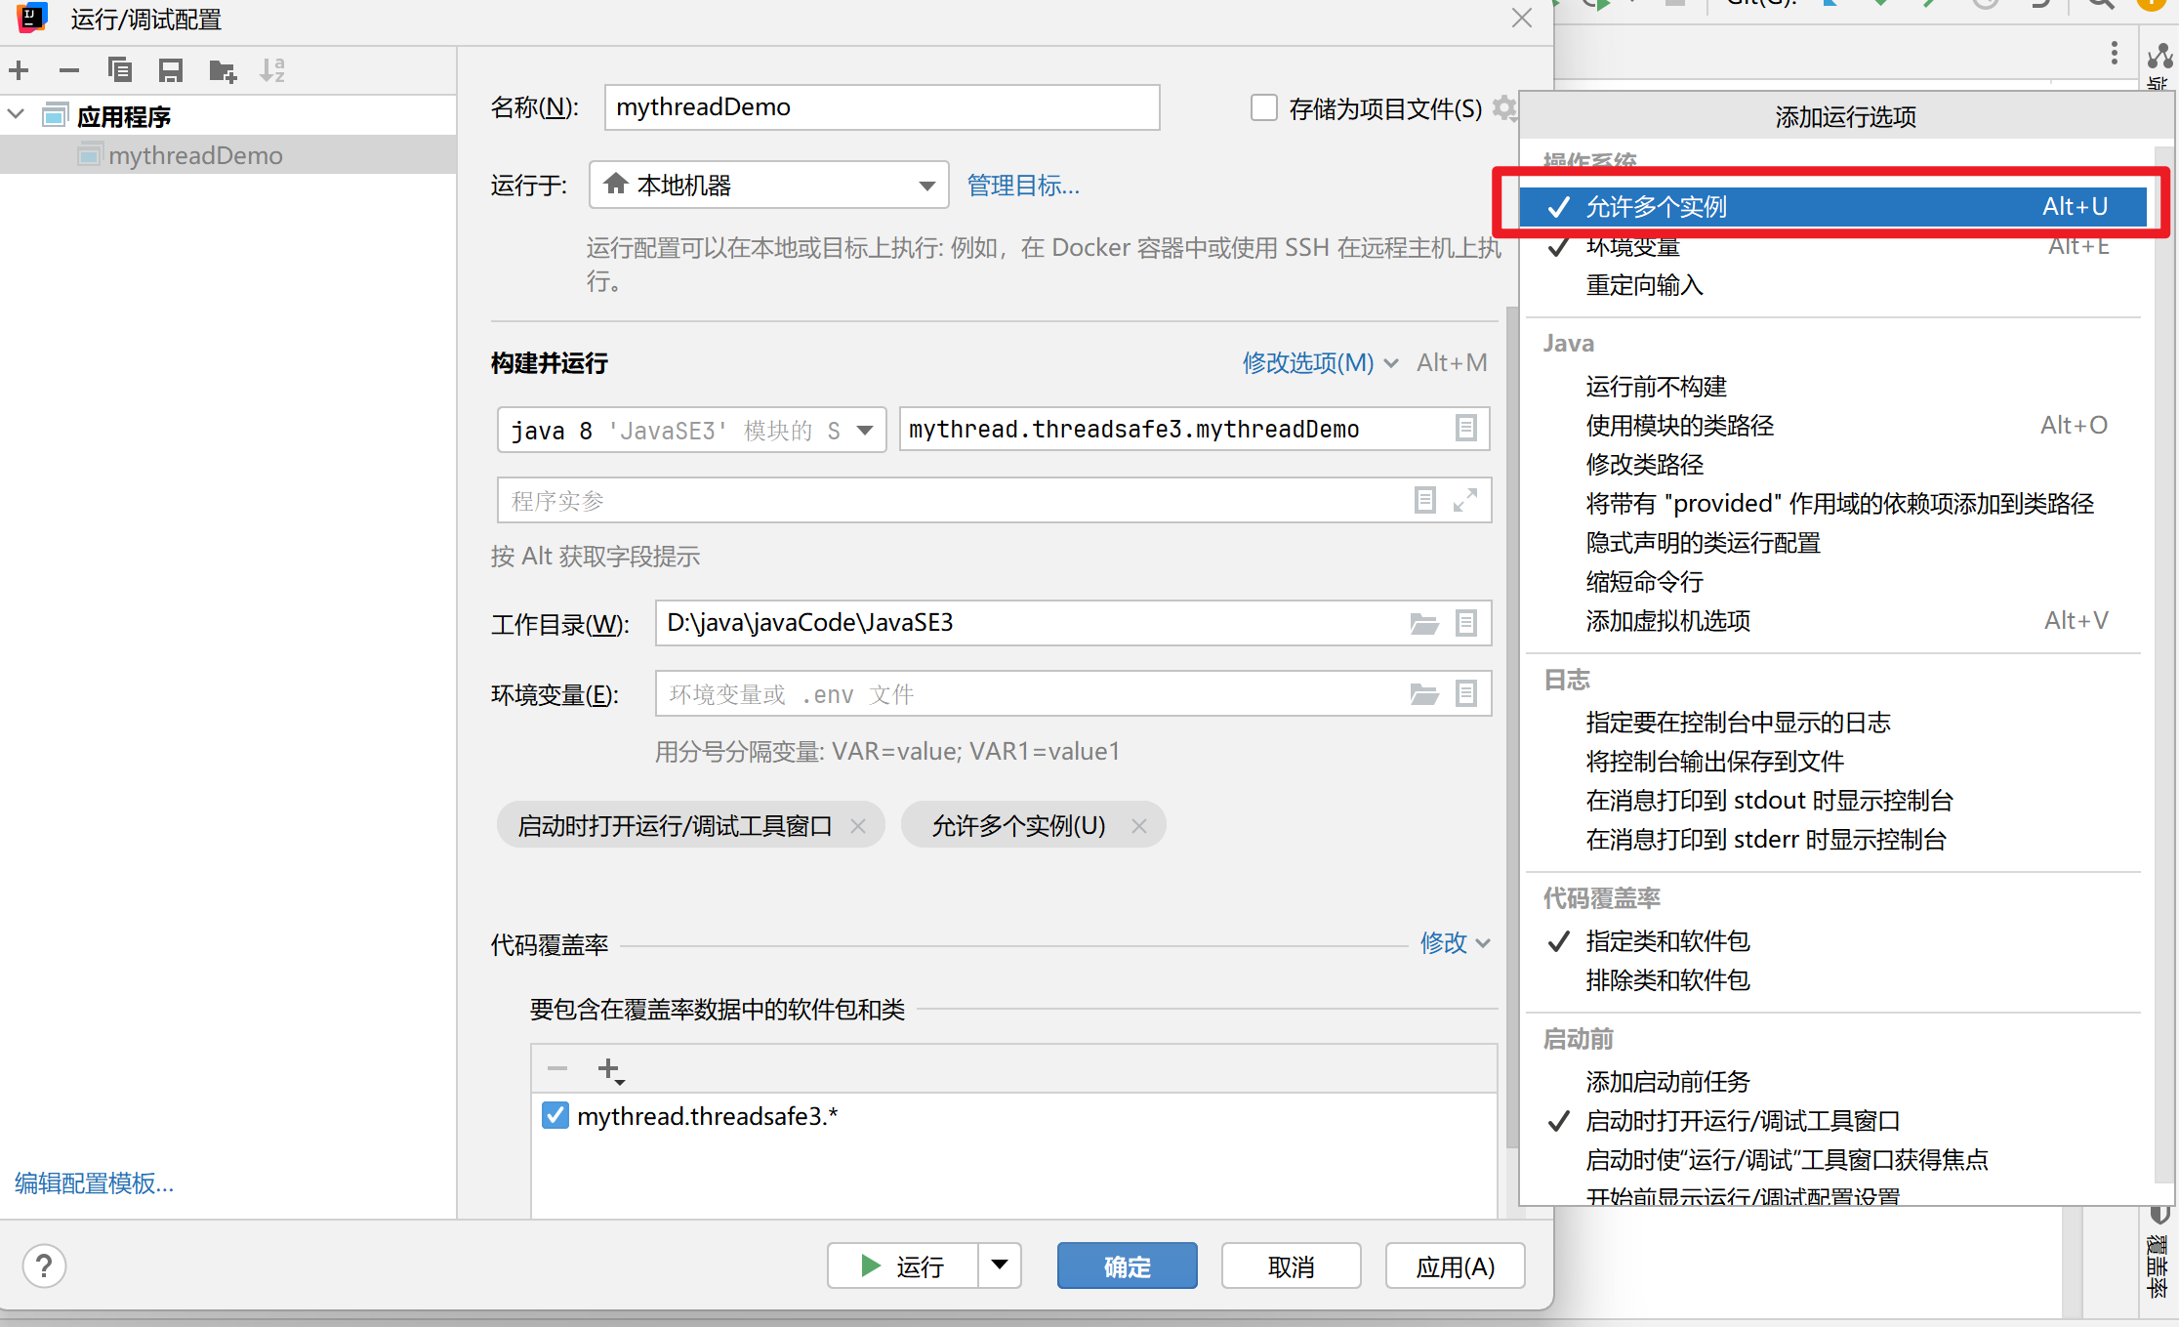Sort configurations alphabetically icon
The width and height of the screenshot is (2179, 1327).
pyautogui.click(x=272, y=70)
